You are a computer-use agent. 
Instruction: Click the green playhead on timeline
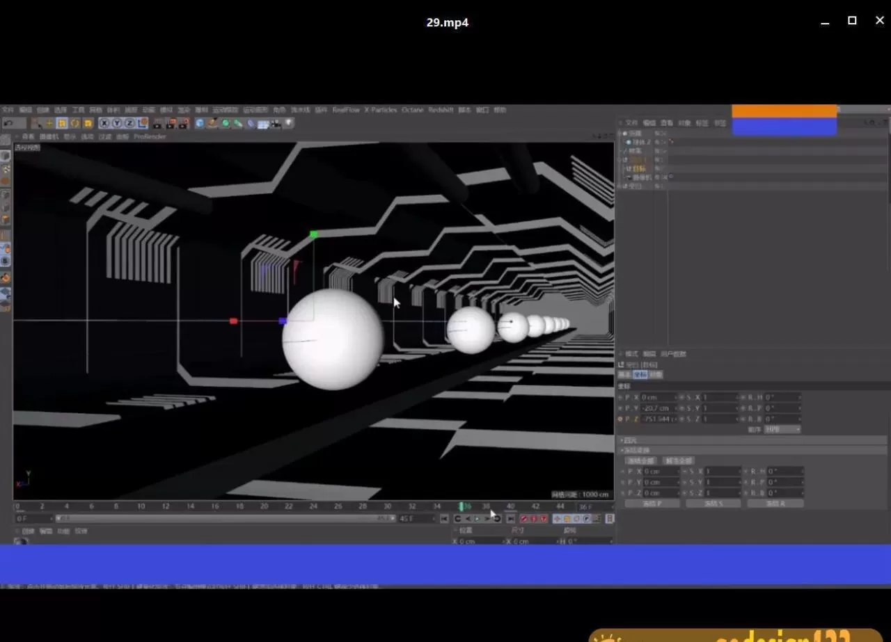[462, 506]
